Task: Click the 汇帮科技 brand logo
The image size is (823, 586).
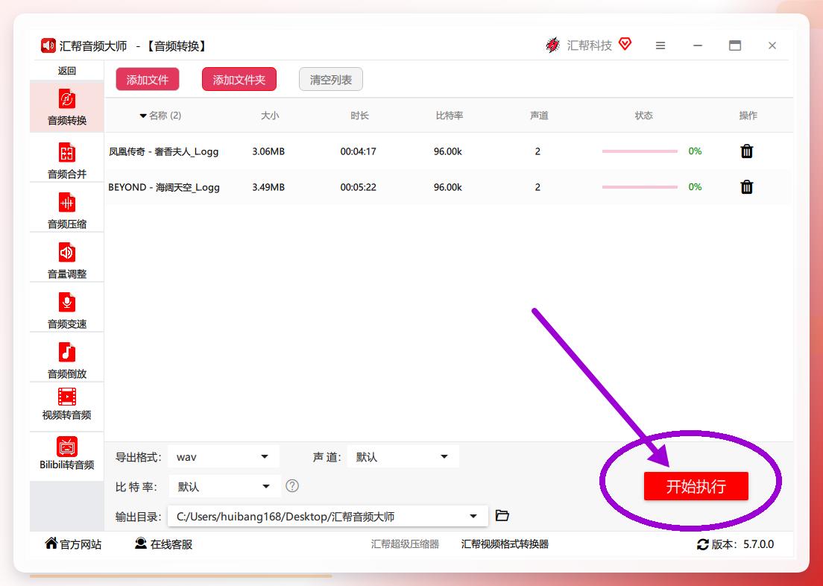Action: tap(552, 45)
